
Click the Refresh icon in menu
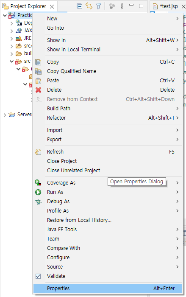[38, 152]
